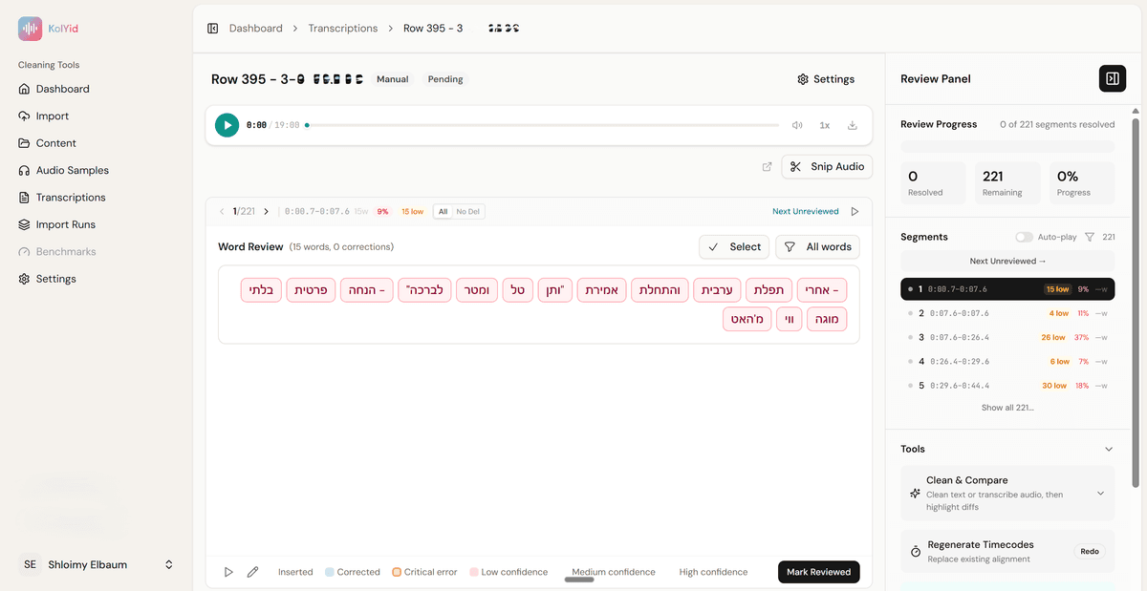Play the audio with the green play button
1147x591 pixels.
pyautogui.click(x=227, y=125)
